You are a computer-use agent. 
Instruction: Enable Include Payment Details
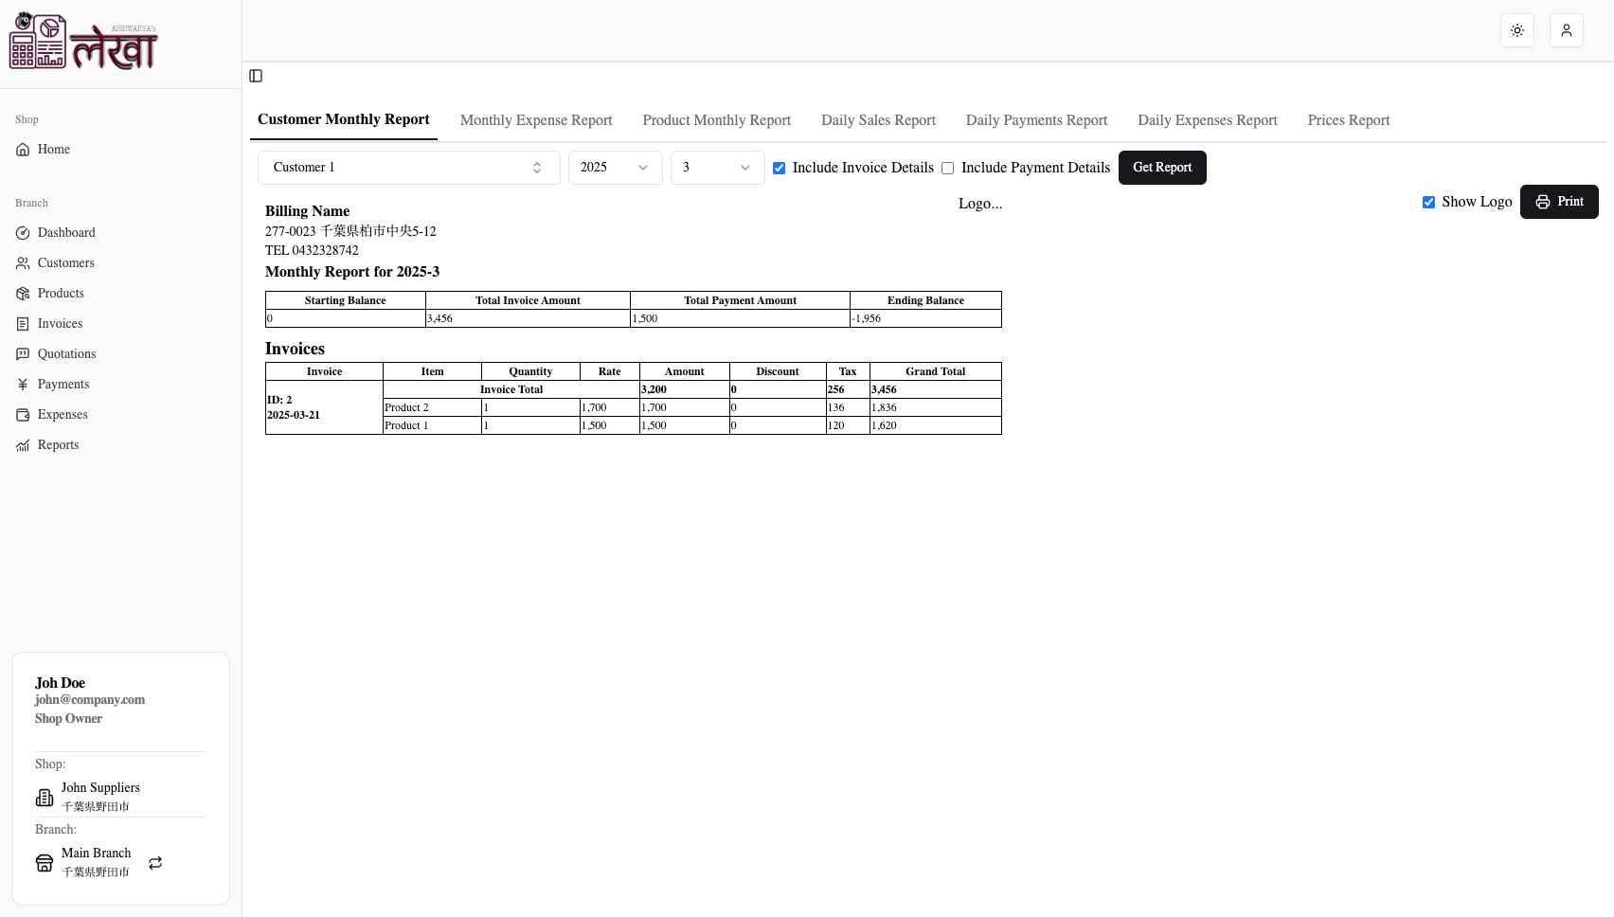click(947, 168)
